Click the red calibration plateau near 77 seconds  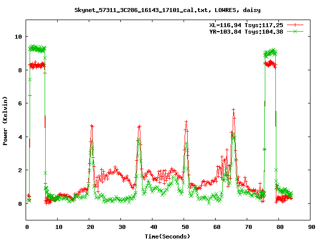[270, 64]
